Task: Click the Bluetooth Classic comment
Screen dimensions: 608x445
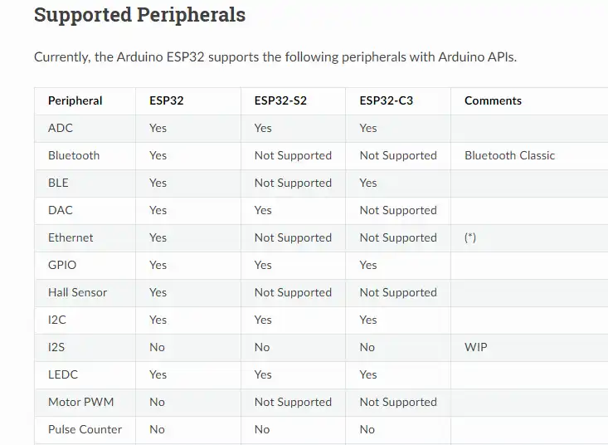Action: (x=509, y=155)
